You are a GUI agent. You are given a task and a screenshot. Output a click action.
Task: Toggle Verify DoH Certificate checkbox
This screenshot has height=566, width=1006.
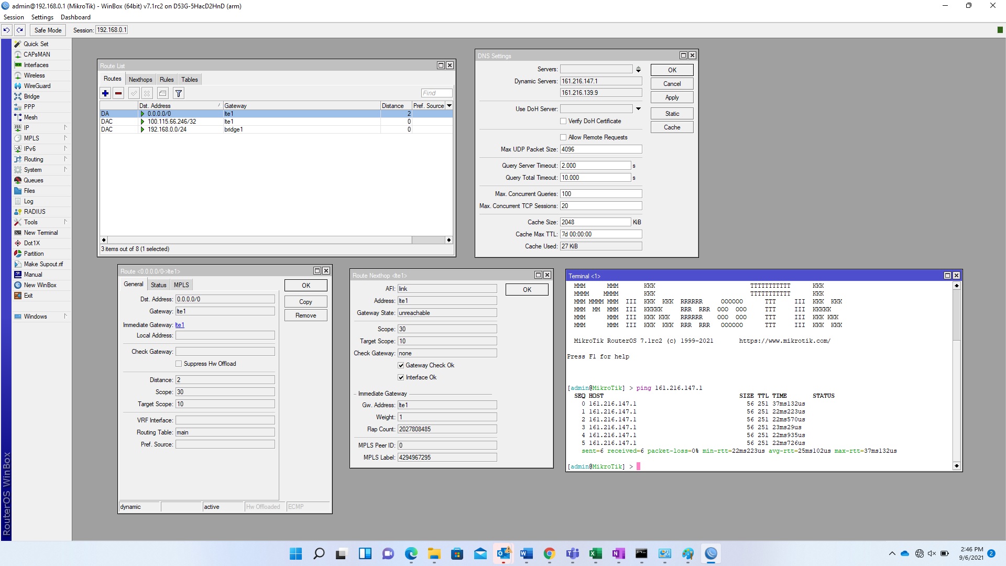[x=563, y=121]
